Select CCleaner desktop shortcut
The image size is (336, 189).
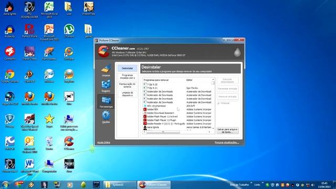click(69, 143)
